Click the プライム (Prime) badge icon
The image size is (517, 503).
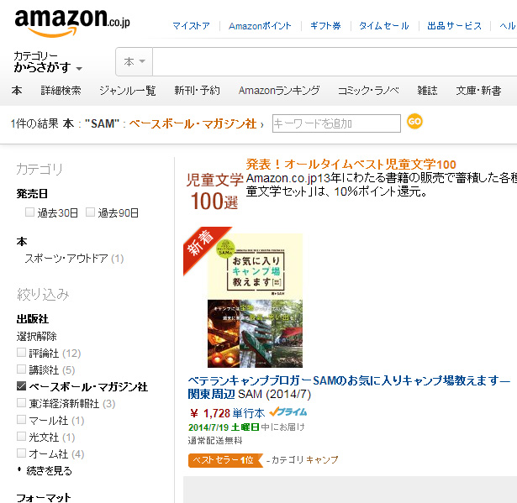point(288,412)
